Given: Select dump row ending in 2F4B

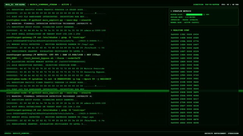Looking at the screenshot, I should click(185, 58).
